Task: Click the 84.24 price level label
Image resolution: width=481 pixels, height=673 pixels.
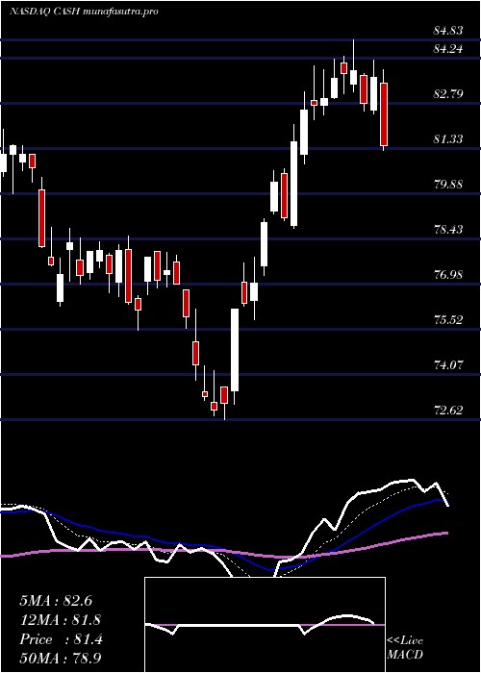Action: click(x=448, y=49)
